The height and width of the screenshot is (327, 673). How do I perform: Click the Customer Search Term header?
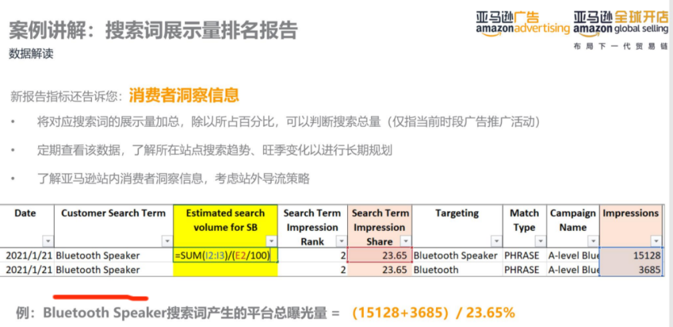pyautogui.click(x=114, y=226)
